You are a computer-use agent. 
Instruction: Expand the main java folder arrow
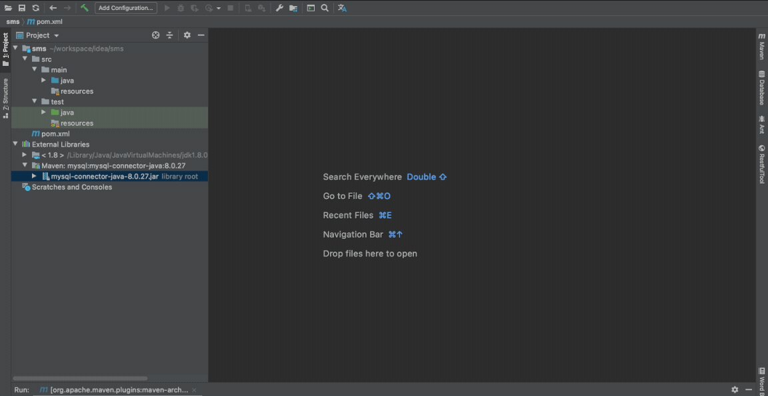pyautogui.click(x=44, y=80)
